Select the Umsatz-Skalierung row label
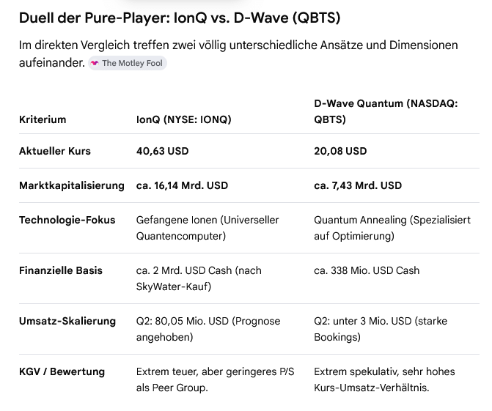 [x=67, y=322]
